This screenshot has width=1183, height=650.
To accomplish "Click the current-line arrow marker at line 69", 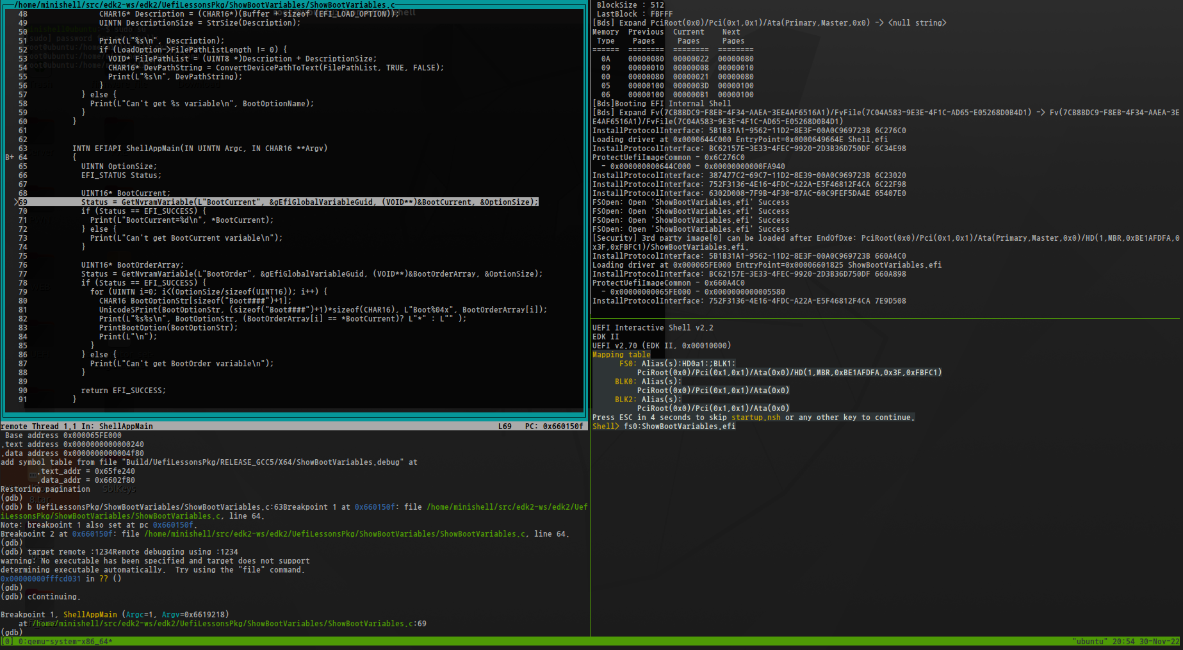I will tap(16, 202).
